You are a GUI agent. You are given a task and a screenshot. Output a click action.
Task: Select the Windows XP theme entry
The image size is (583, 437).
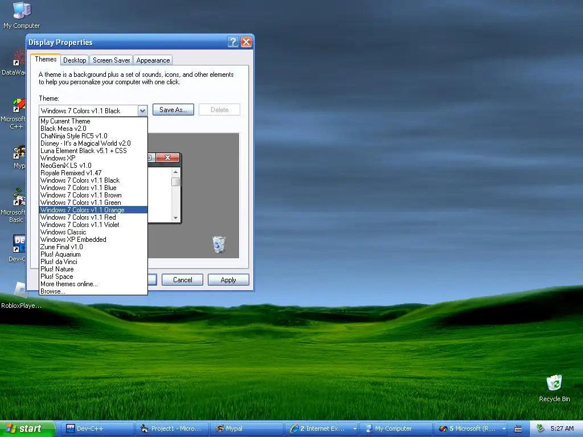93,158
